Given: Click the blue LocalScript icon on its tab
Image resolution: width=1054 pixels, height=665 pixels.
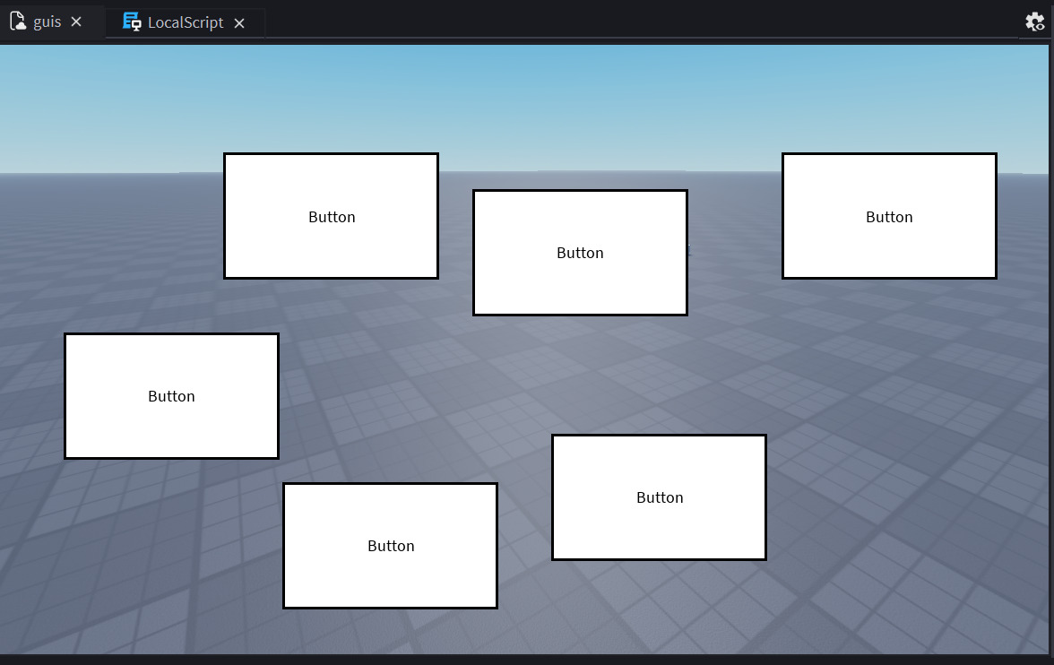Looking at the screenshot, I should [x=131, y=22].
